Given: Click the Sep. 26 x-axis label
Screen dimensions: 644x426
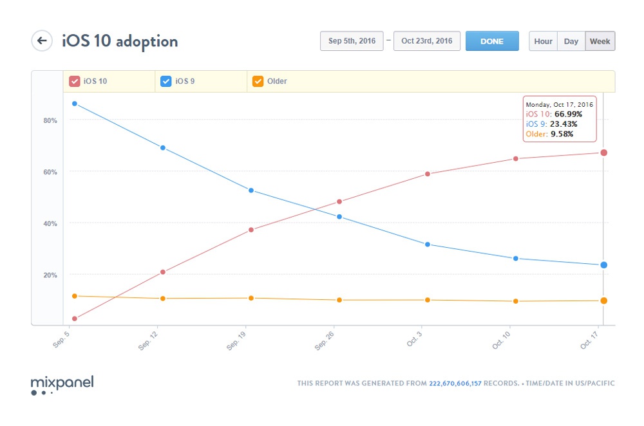Looking at the screenshot, I should (x=325, y=340).
